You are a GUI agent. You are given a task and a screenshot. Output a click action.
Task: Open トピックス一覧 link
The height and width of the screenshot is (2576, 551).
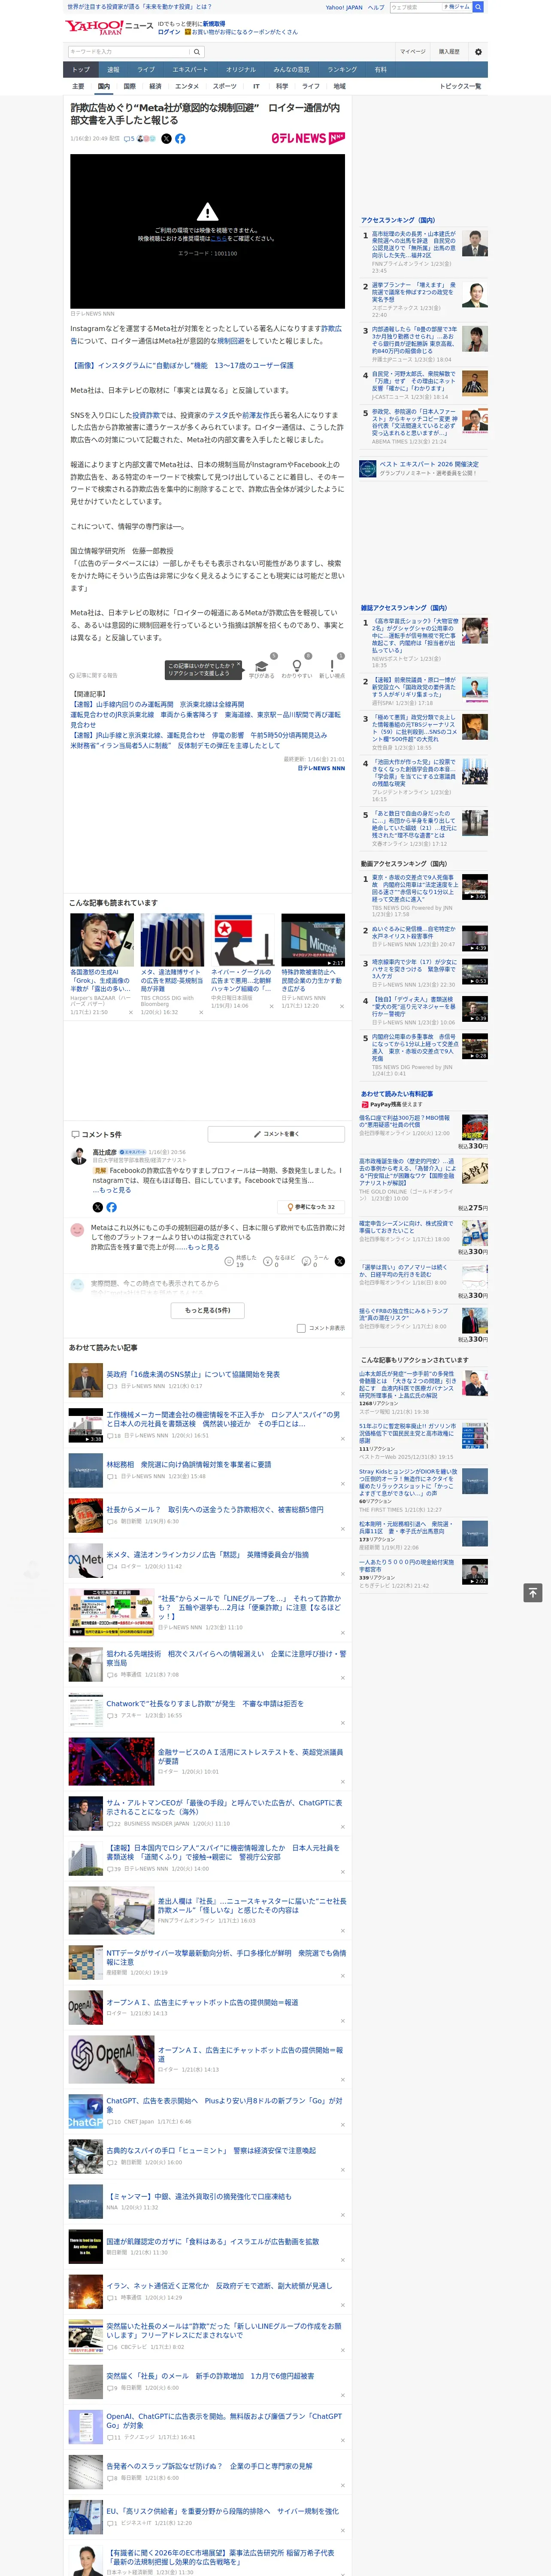460,86
